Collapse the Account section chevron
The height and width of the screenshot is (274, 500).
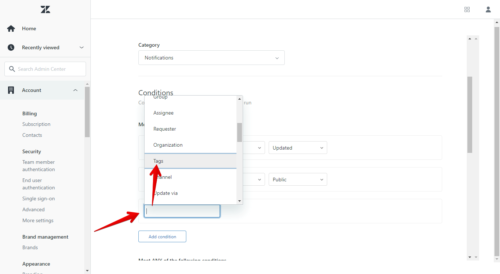click(75, 90)
